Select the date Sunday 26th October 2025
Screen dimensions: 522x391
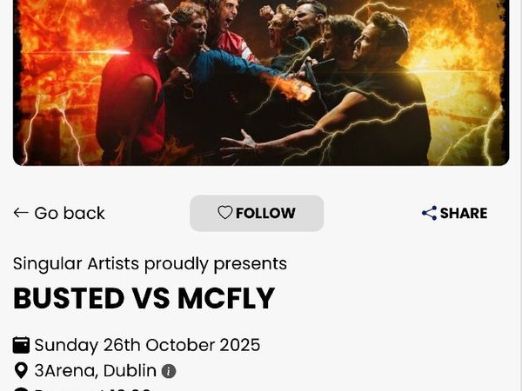click(x=147, y=345)
